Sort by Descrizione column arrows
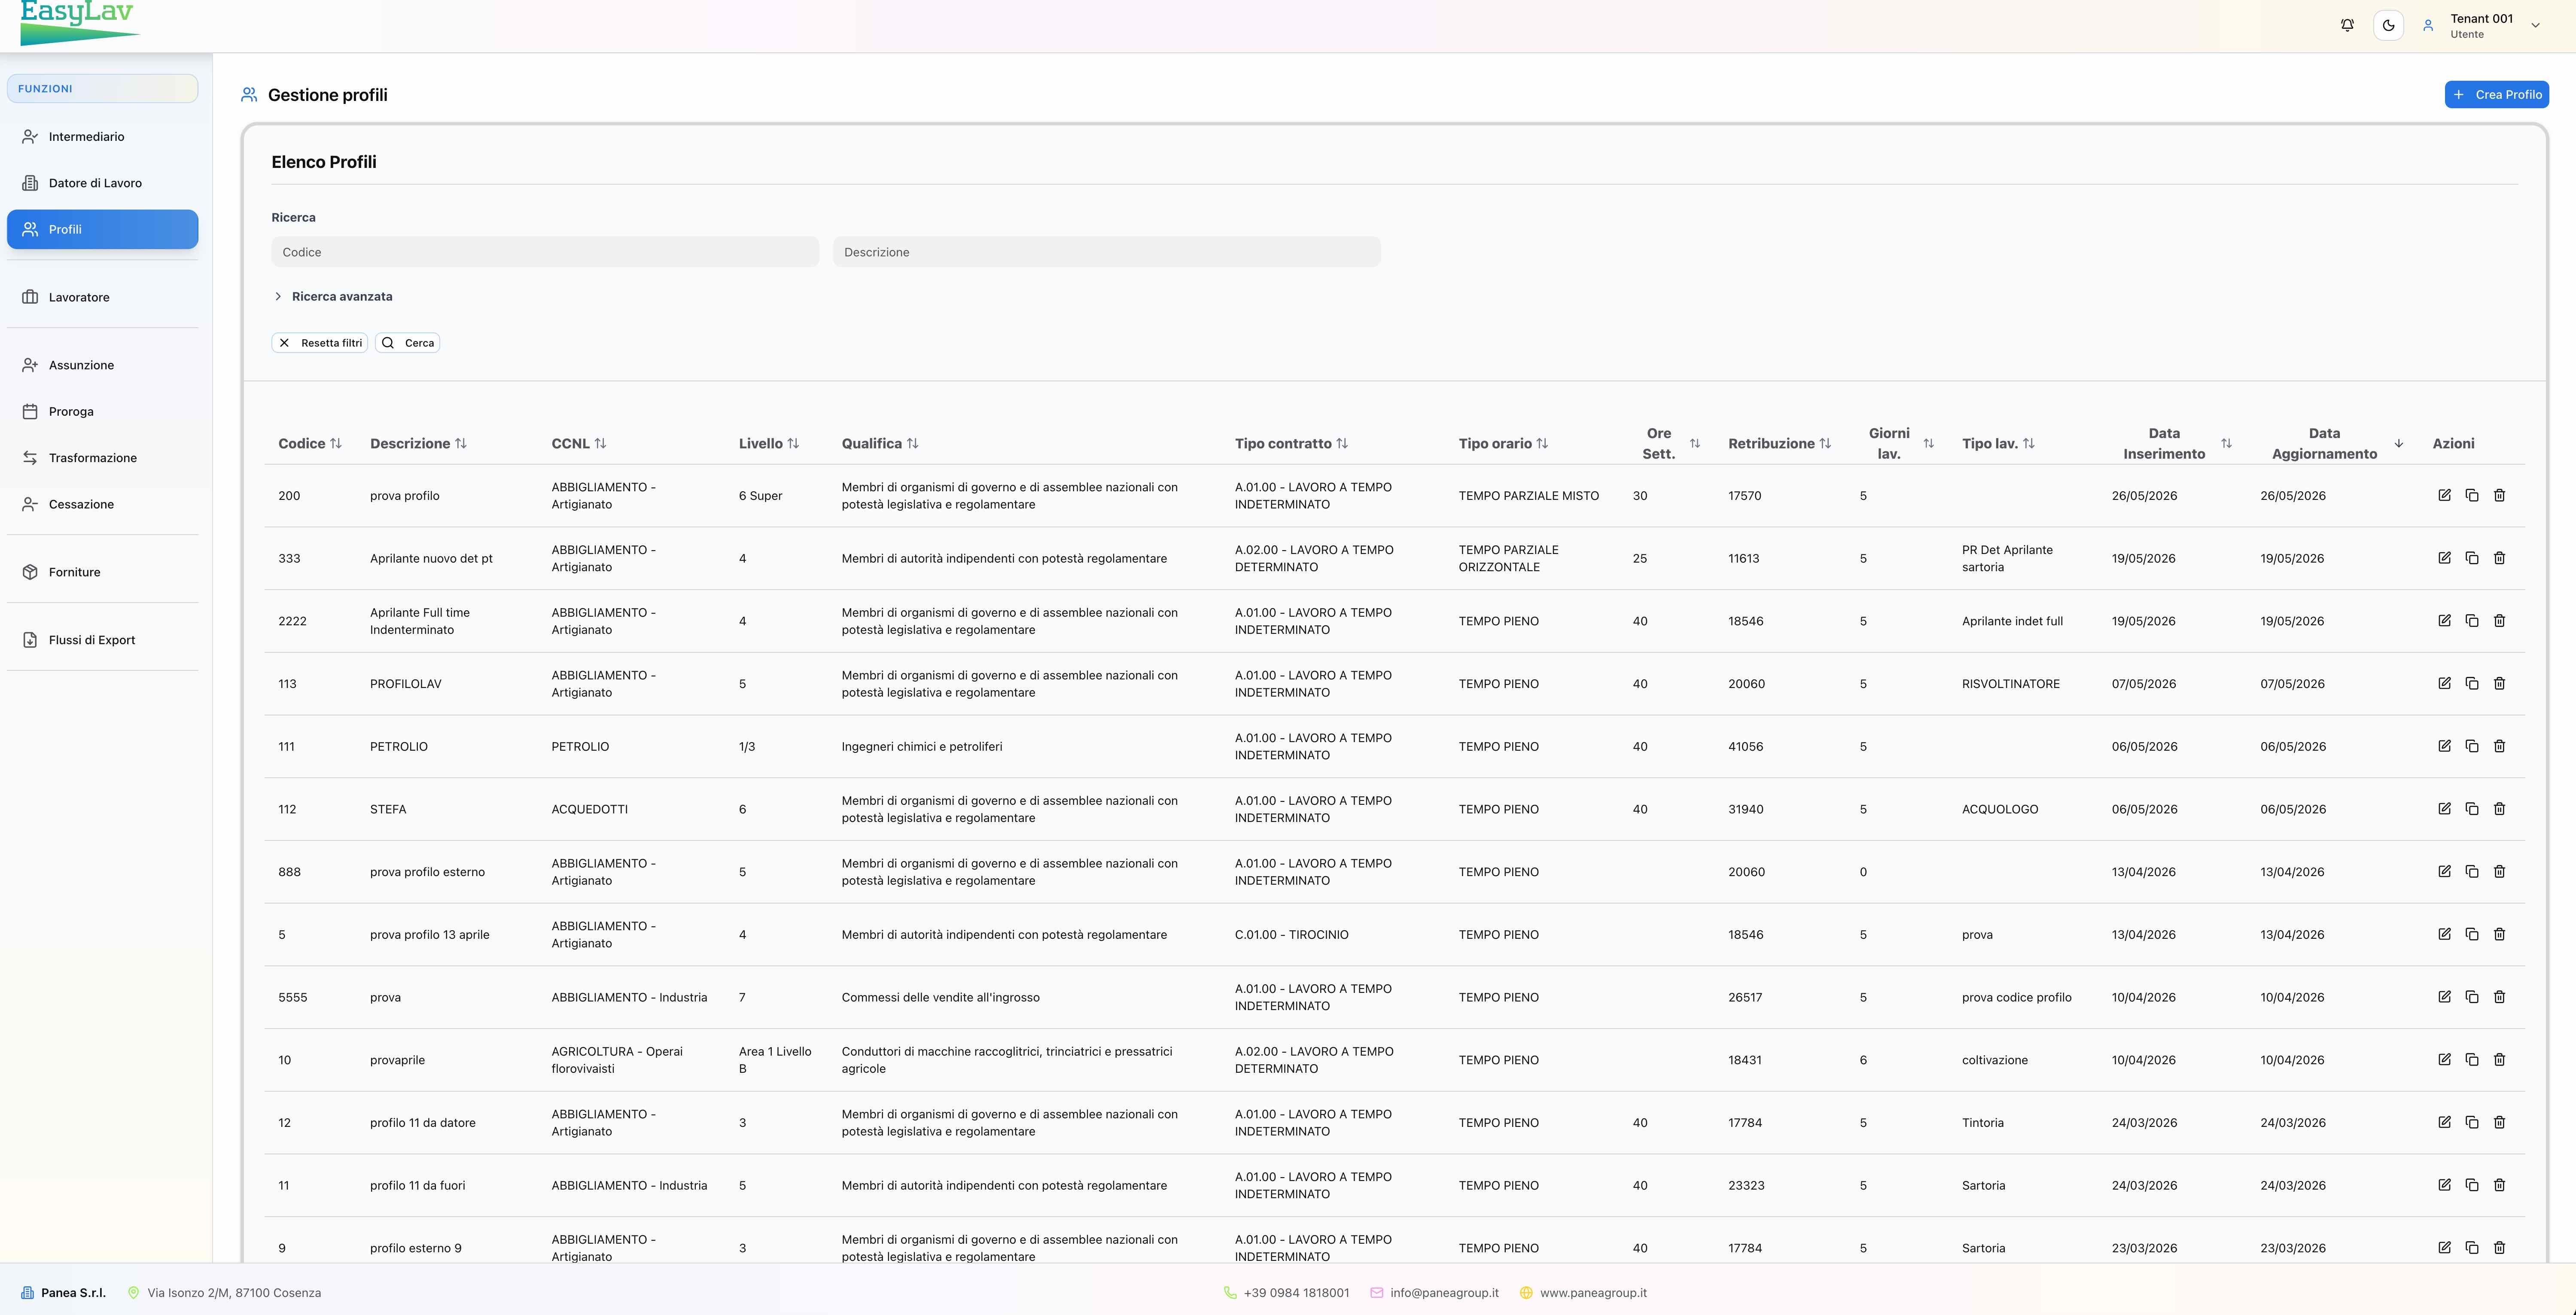This screenshot has height=1315, width=2576. [460, 444]
